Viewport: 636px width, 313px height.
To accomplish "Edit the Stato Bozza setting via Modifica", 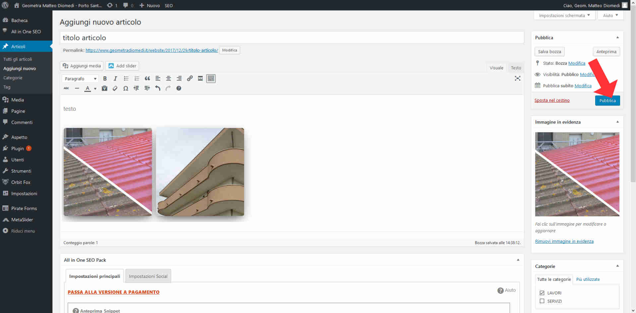I will point(577,63).
